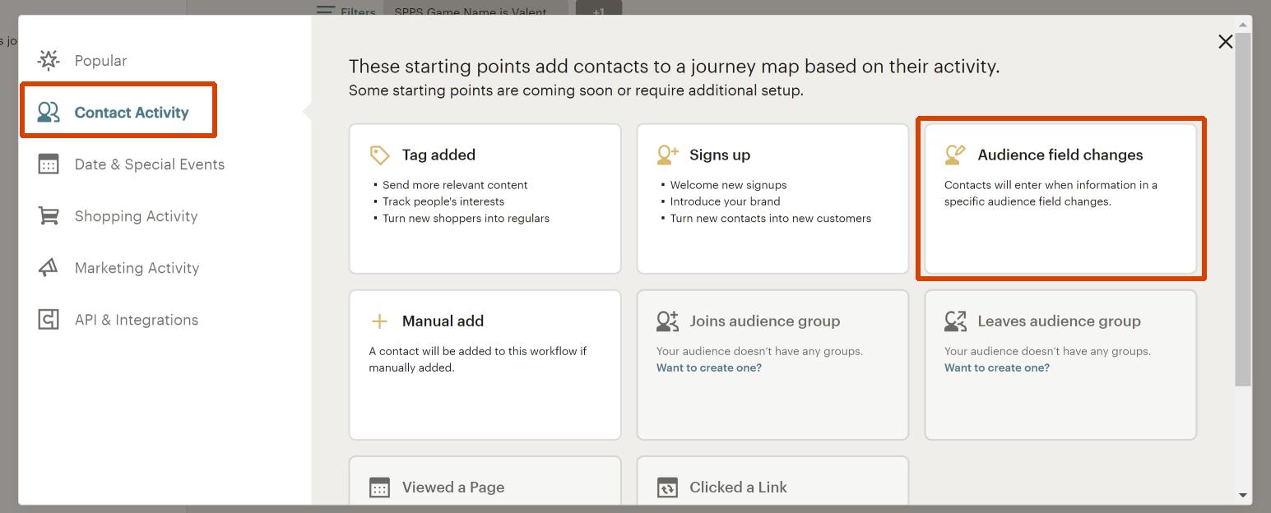Click the scrollbar down arrow
The height and width of the screenshot is (513, 1271).
[1243, 496]
